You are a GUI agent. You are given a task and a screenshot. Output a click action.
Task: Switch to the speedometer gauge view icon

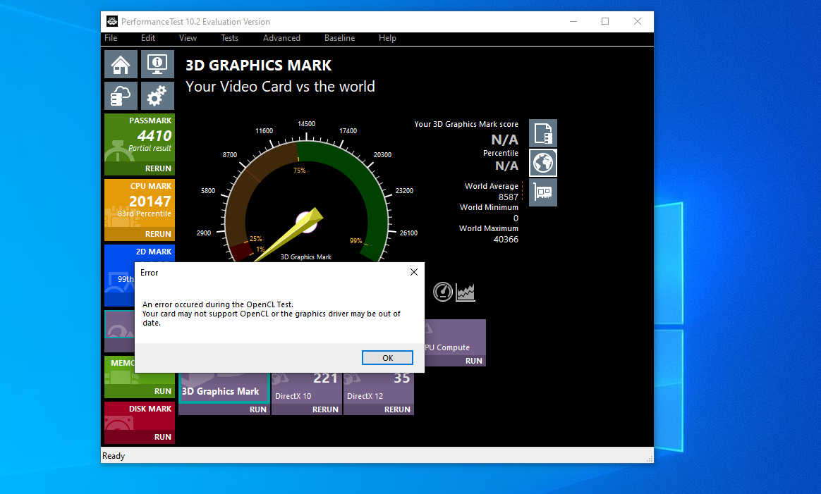pyautogui.click(x=443, y=292)
